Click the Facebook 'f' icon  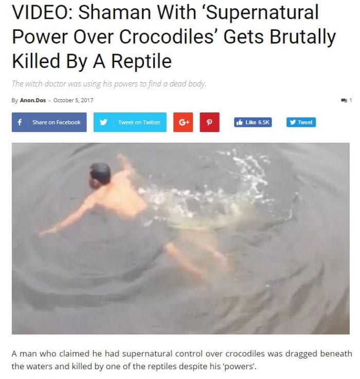[20, 122]
